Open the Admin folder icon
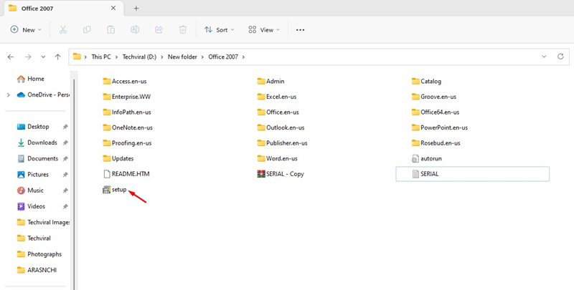This screenshot has width=574, height=290. tap(261, 81)
